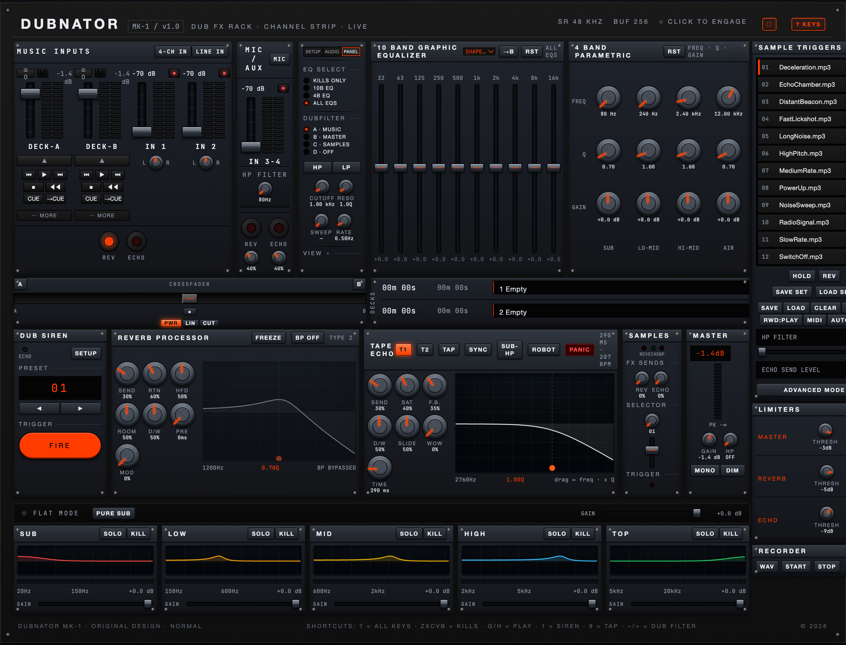Stop Deck-A playback
Viewport: 846px width, 645px height.
click(x=34, y=187)
